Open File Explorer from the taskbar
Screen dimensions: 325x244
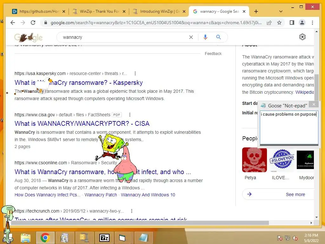pos(26,238)
